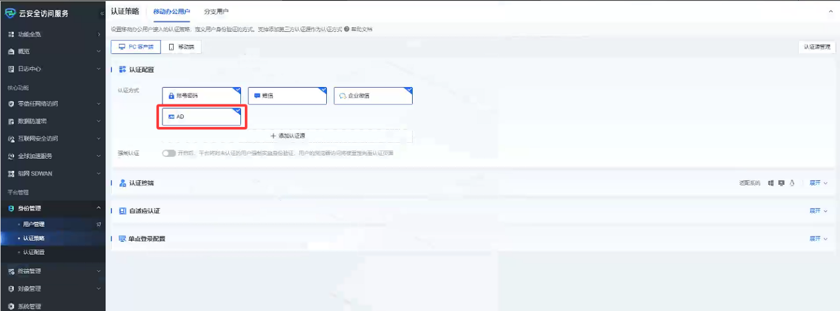Click the 云安全访问服务 shield logo
Screen dimensions: 840x311
[10, 13]
